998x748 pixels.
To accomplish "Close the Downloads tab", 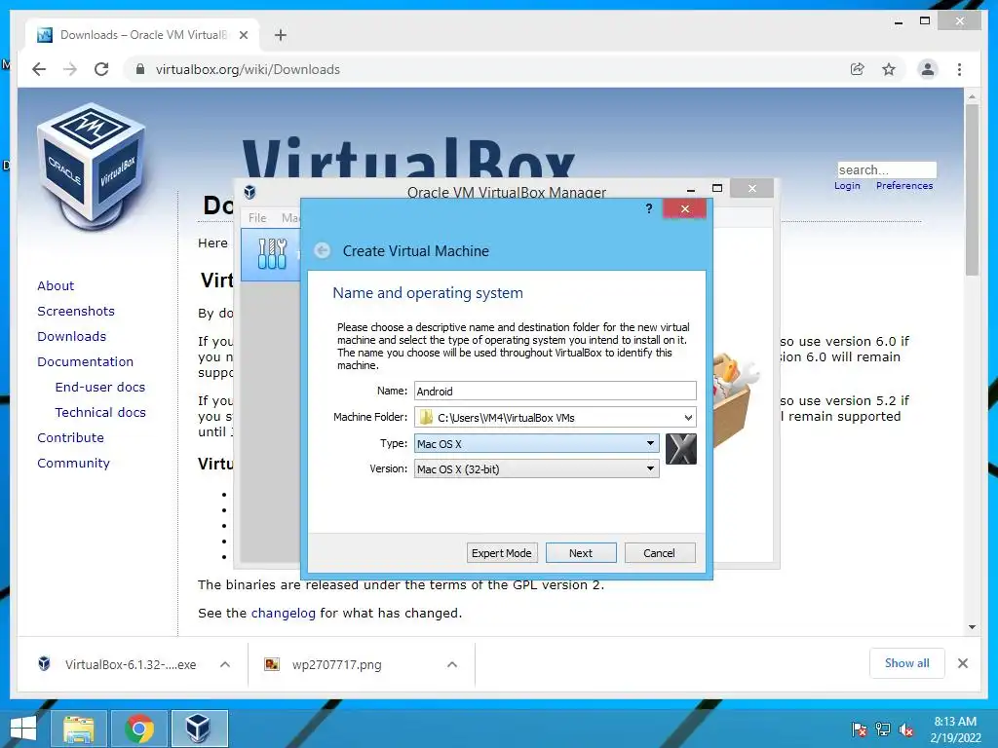I will click(x=243, y=35).
